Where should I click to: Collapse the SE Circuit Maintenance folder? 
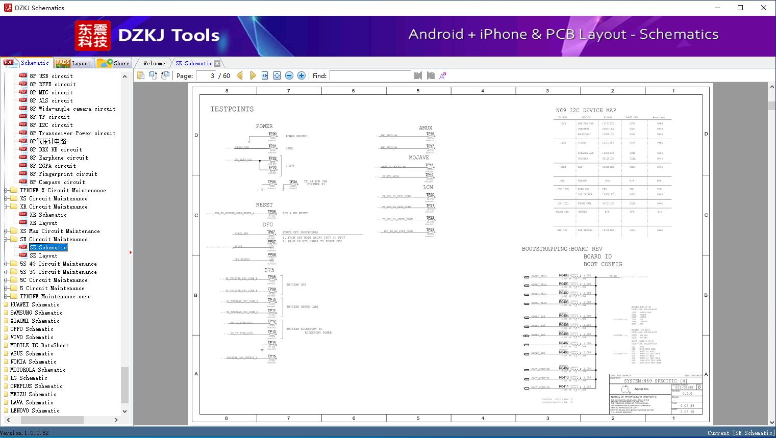pos(6,239)
